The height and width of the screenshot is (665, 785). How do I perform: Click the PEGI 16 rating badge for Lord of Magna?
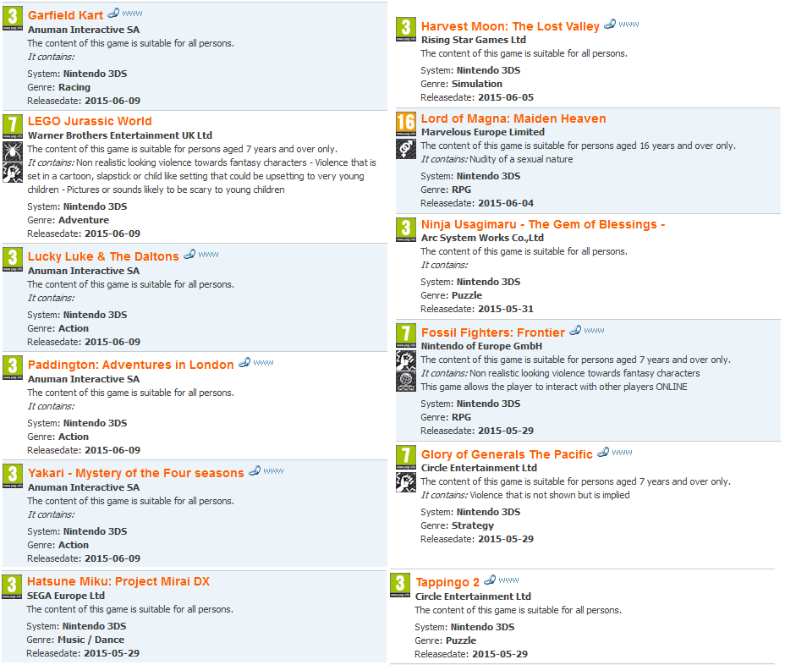pos(406,124)
